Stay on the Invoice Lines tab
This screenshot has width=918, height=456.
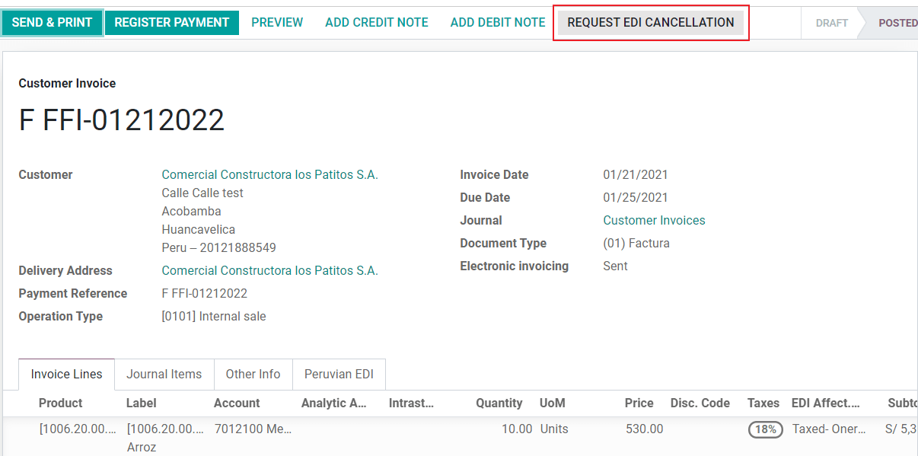(x=66, y=374)
